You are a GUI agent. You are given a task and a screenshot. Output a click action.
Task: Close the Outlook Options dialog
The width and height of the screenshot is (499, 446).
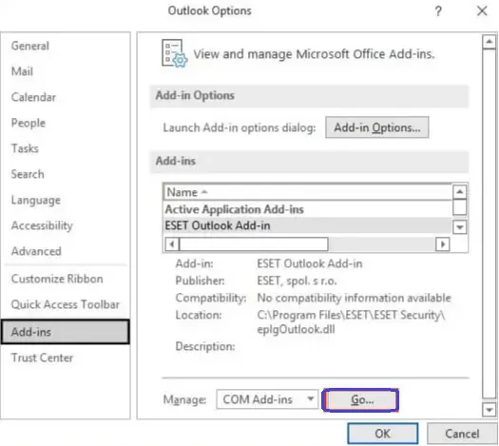pyautogui.click(x=482, y=11)
